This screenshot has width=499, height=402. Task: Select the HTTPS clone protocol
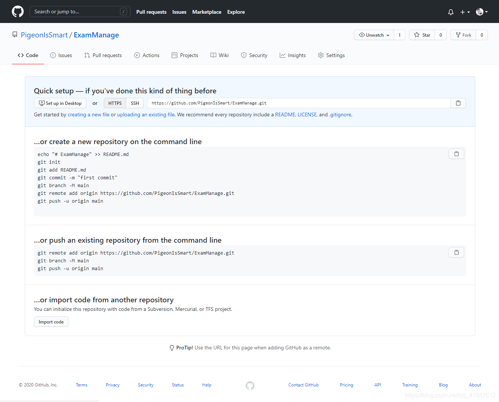pyautogui.click(x=115, y=103)
